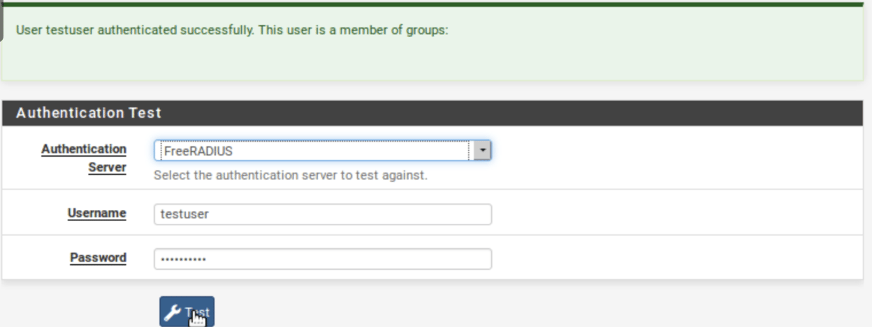Click the 'Select the authentication server' help text
The width and height of the screenshot is (872, 327).
pyautogui.click(x=290, y=175)
